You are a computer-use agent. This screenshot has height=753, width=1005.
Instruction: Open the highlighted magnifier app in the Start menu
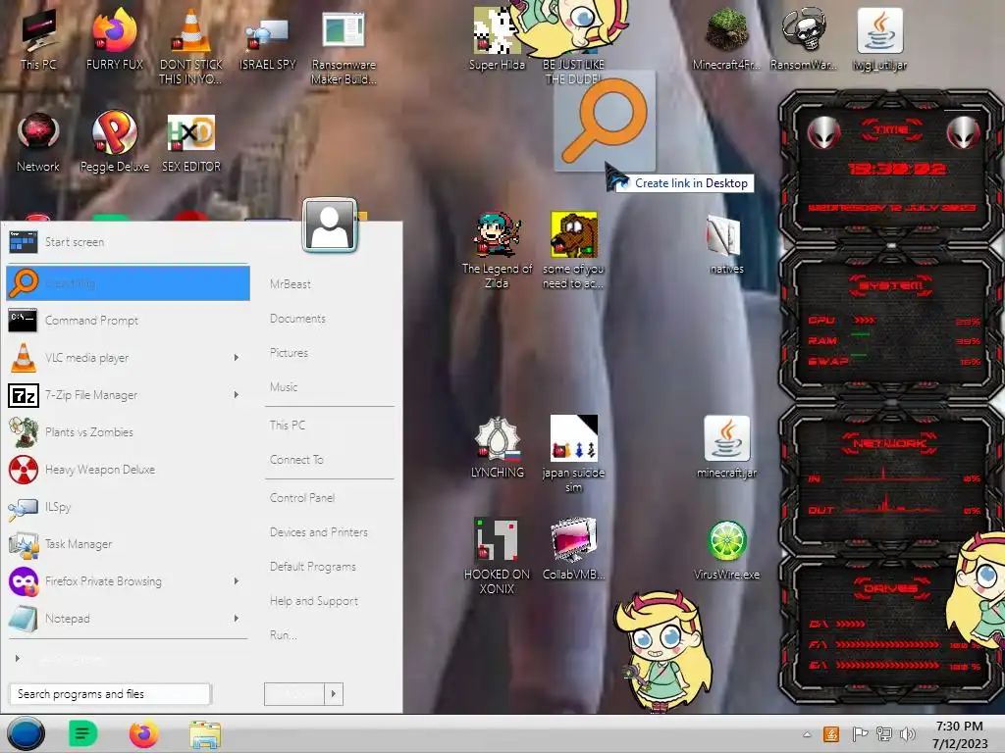(128, 283)
